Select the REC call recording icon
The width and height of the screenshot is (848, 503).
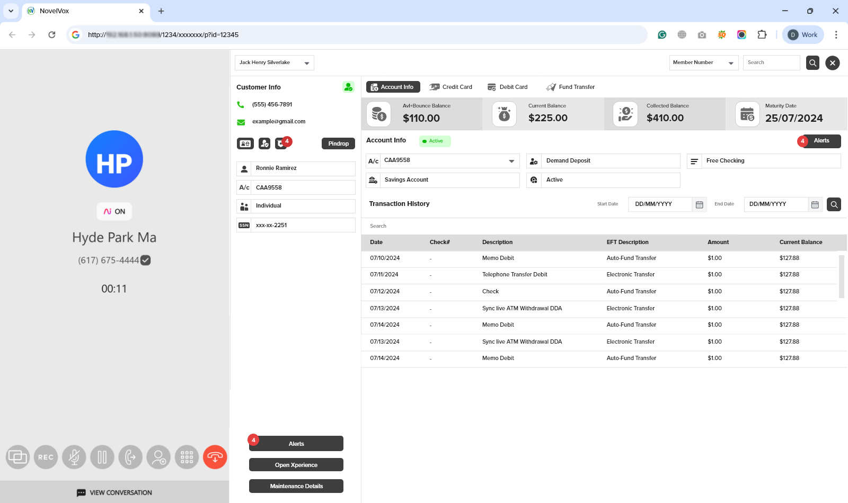46,457
